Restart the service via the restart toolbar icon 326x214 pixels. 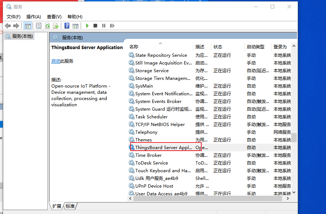[x=112, y=26]
